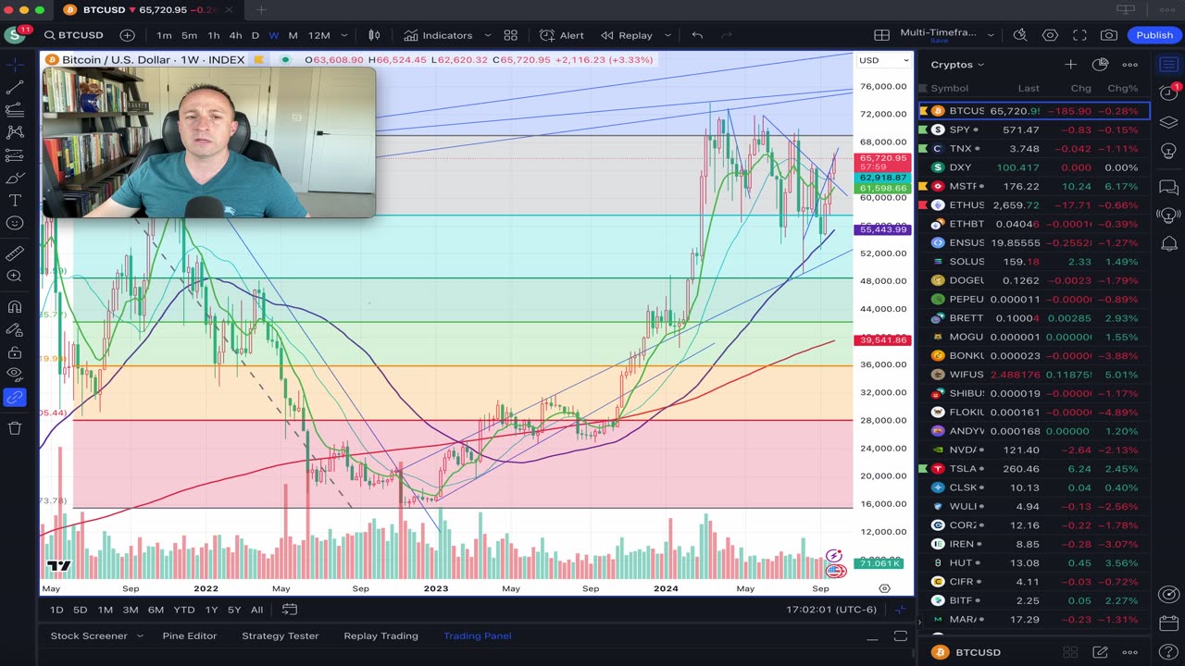The image size is (1185, 666).
Task: Expand the timeframe interval dropdown arrow
Action: pos(343,35)
